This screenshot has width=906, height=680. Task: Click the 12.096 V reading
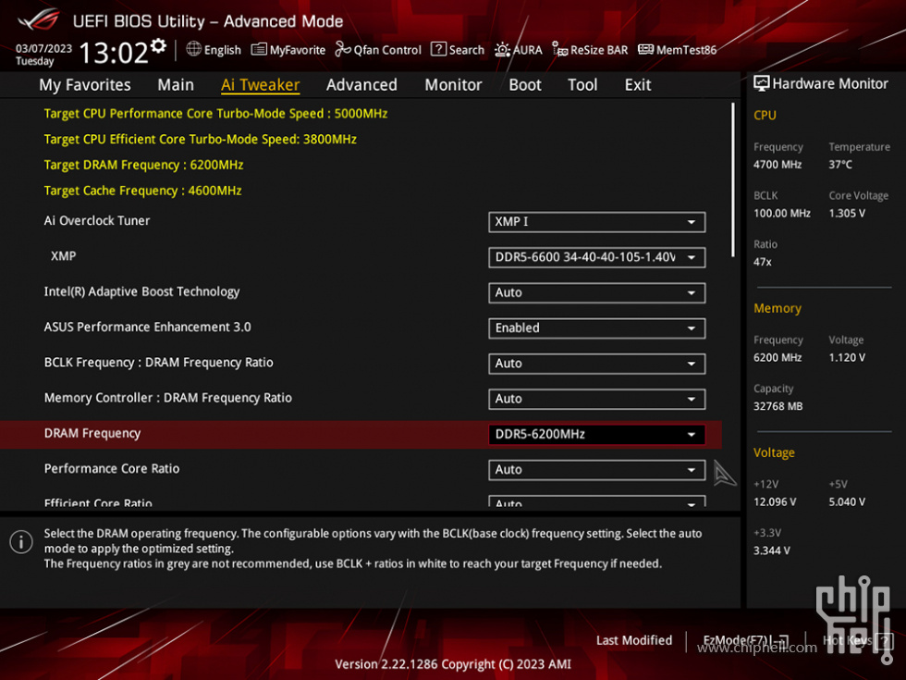tap(775, 501)
